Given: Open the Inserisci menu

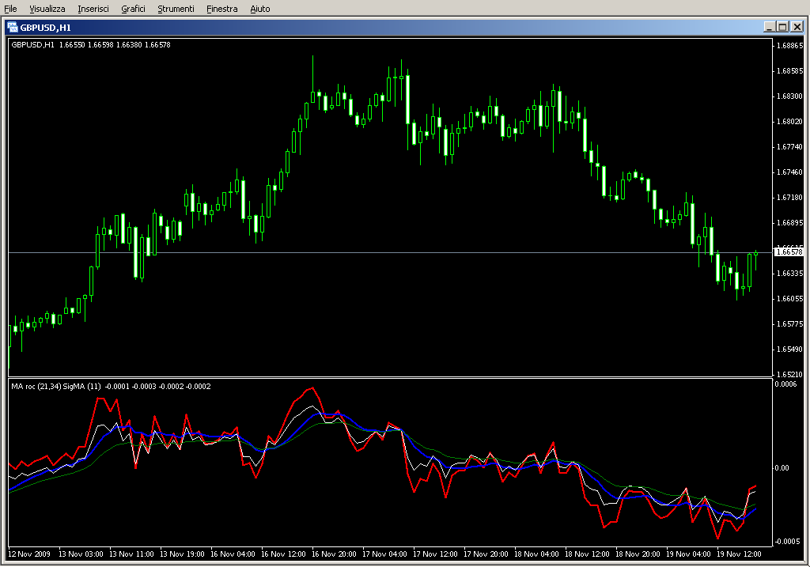Looking at the screenshot, I should (93, 9).
